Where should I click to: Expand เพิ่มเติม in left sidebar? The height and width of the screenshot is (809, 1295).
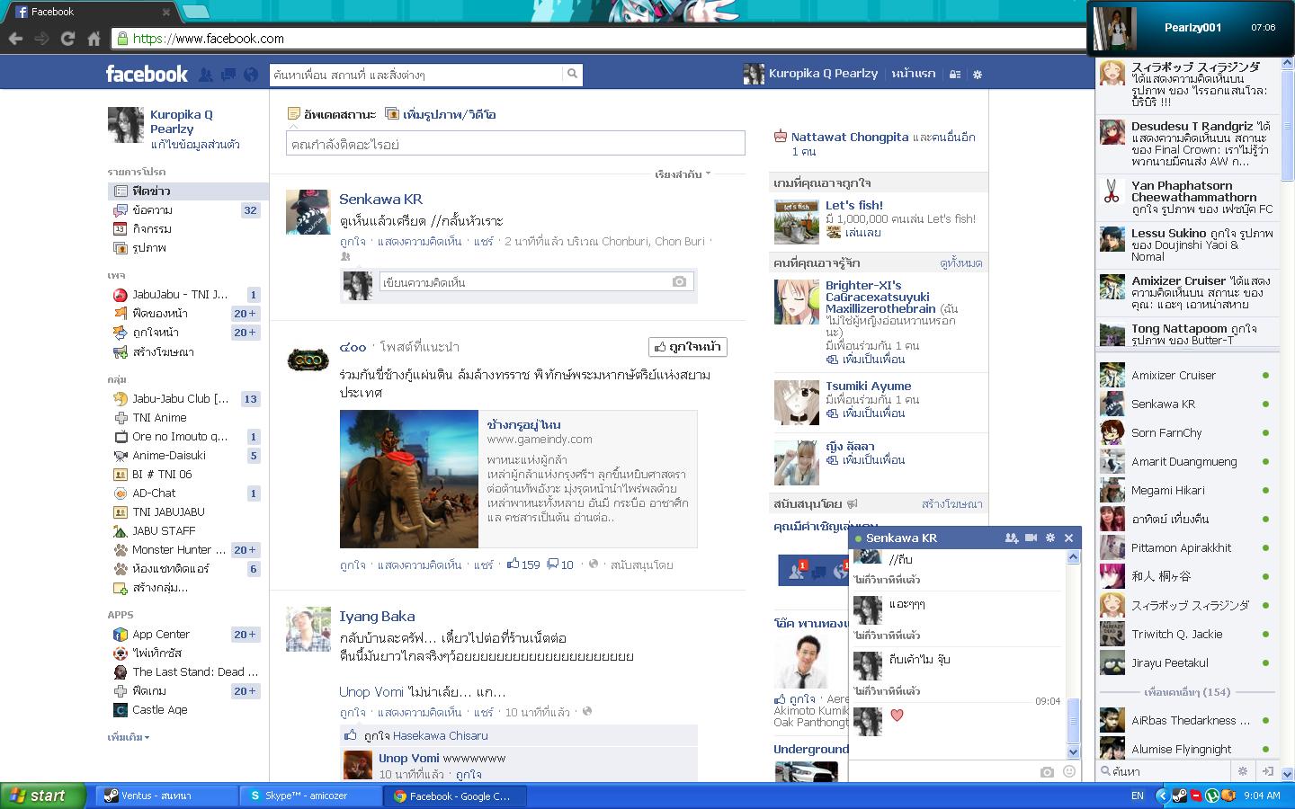click(129, 737)
